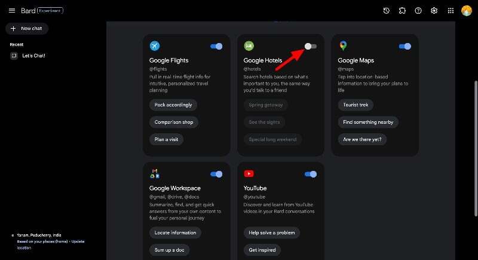This screenshot has width=478, height=260.
Task: Click the Google Flights airplane icon
Action: coord(155,46)
